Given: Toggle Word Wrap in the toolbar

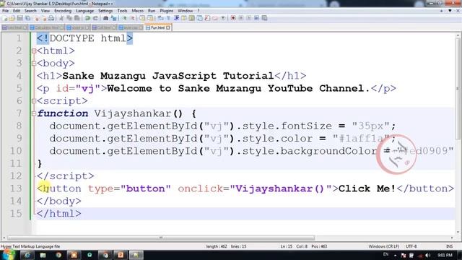Looking at the screenshot, I should (x=160, y=18).
